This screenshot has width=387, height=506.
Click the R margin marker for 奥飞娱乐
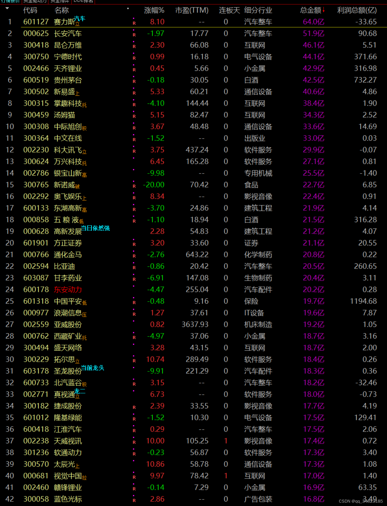(134, 198)
